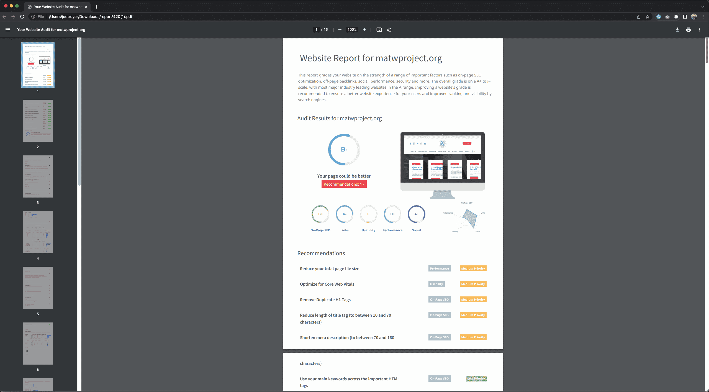Click 'Use your main keywords' recommendation
709x392 pixels.
coord(350,382)
